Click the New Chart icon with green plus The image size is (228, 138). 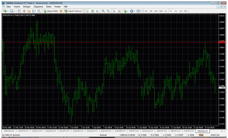[5, 11]
